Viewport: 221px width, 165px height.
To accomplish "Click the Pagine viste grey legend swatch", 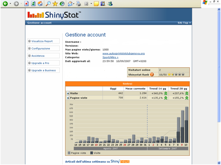I will coord(69,153).
